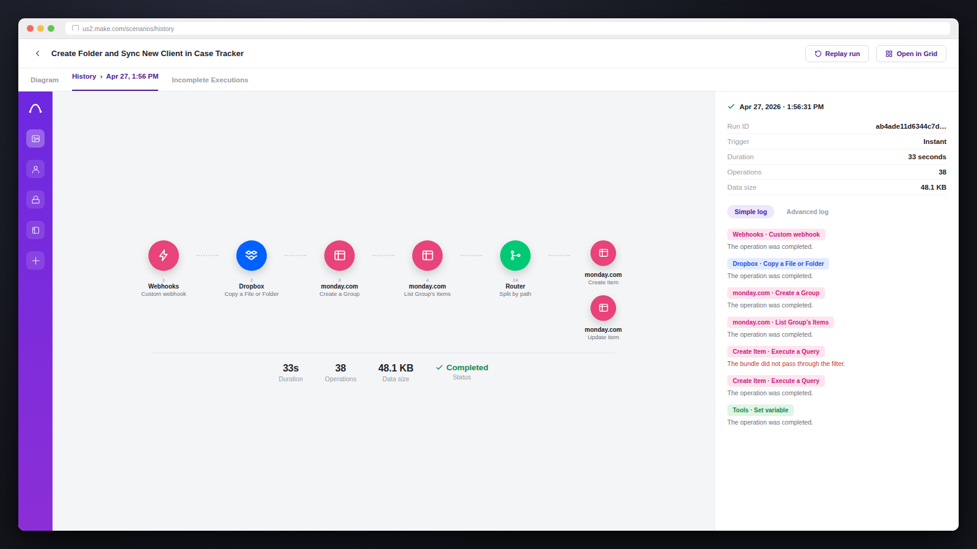The height and width of the screenshot is (549, 977).
Task: Select the Router Split by path node
Action: pos(515,256)
